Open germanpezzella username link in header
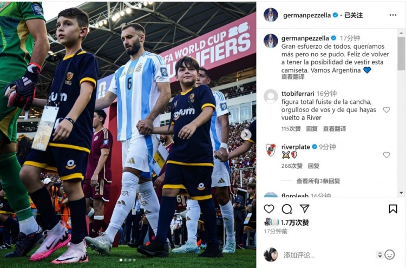 coord(307,15)
